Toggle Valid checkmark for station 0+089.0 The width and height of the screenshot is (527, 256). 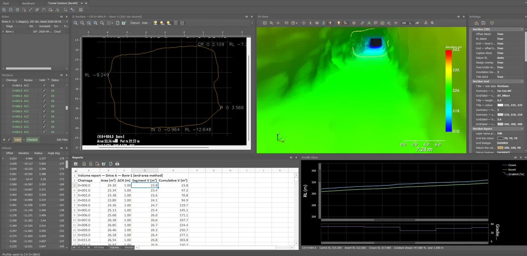point(44,111)
